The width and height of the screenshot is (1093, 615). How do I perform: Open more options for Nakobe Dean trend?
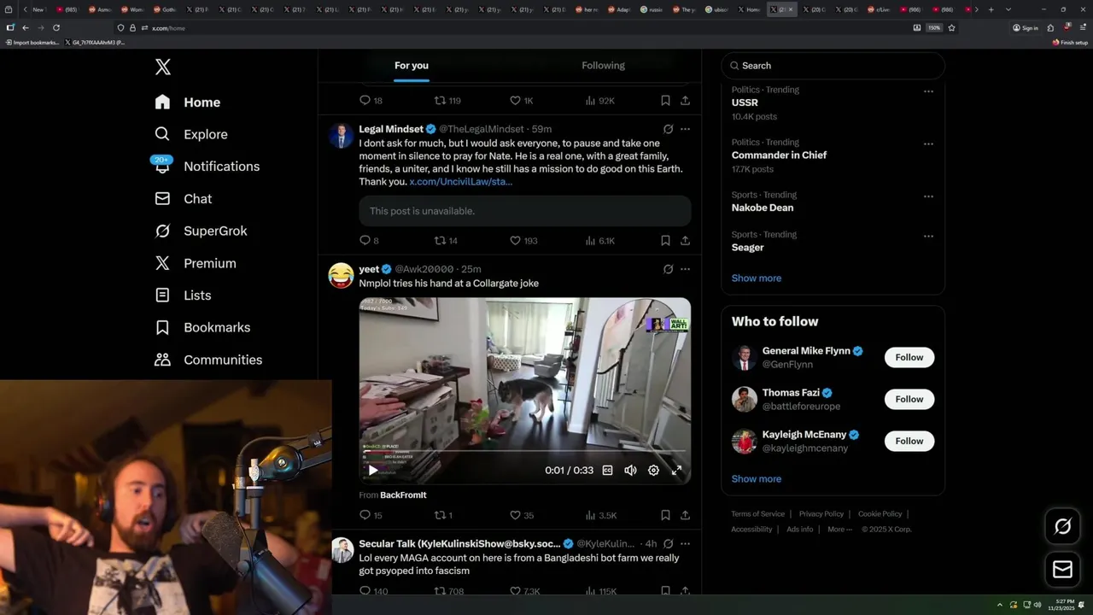click(x=928, y=196)
